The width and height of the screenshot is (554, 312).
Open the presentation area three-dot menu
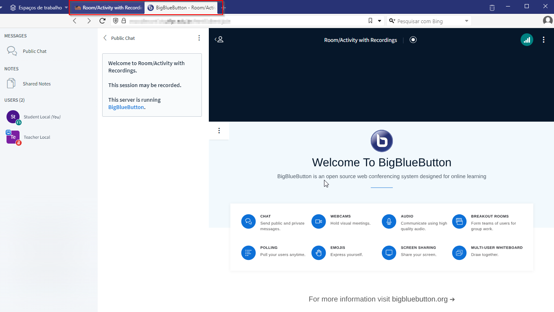tap(219, 131)
